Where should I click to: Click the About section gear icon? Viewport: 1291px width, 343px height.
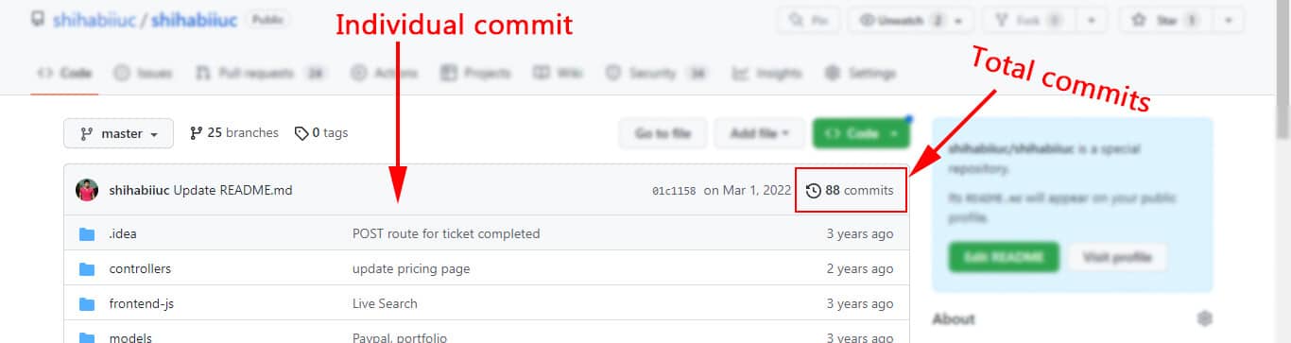click(x=1204, y=318)
